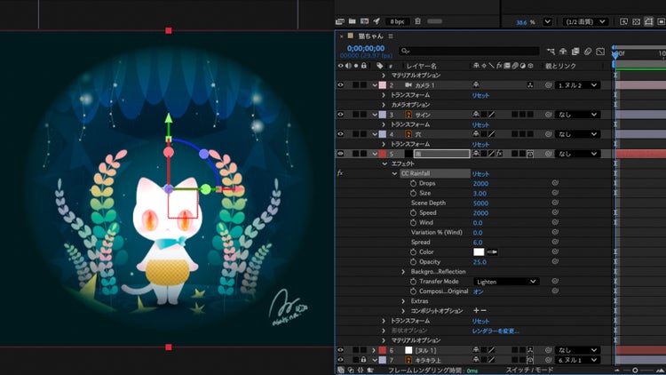Screen dimensions: 666x375
Task: Click レンダラーを変更... link
Action: pyautogui.click(x=496, y=331)
